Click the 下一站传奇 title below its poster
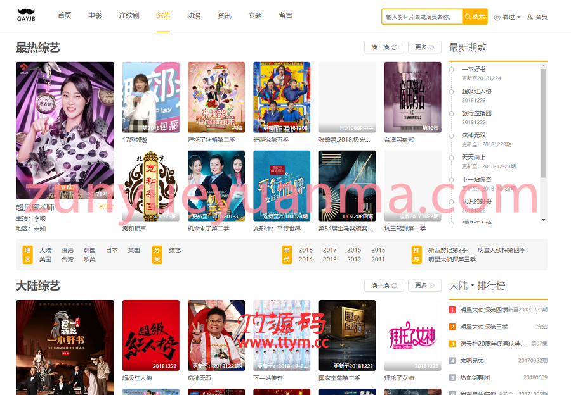571x395 pixels. pyautogui.click(x=268, y=379)
